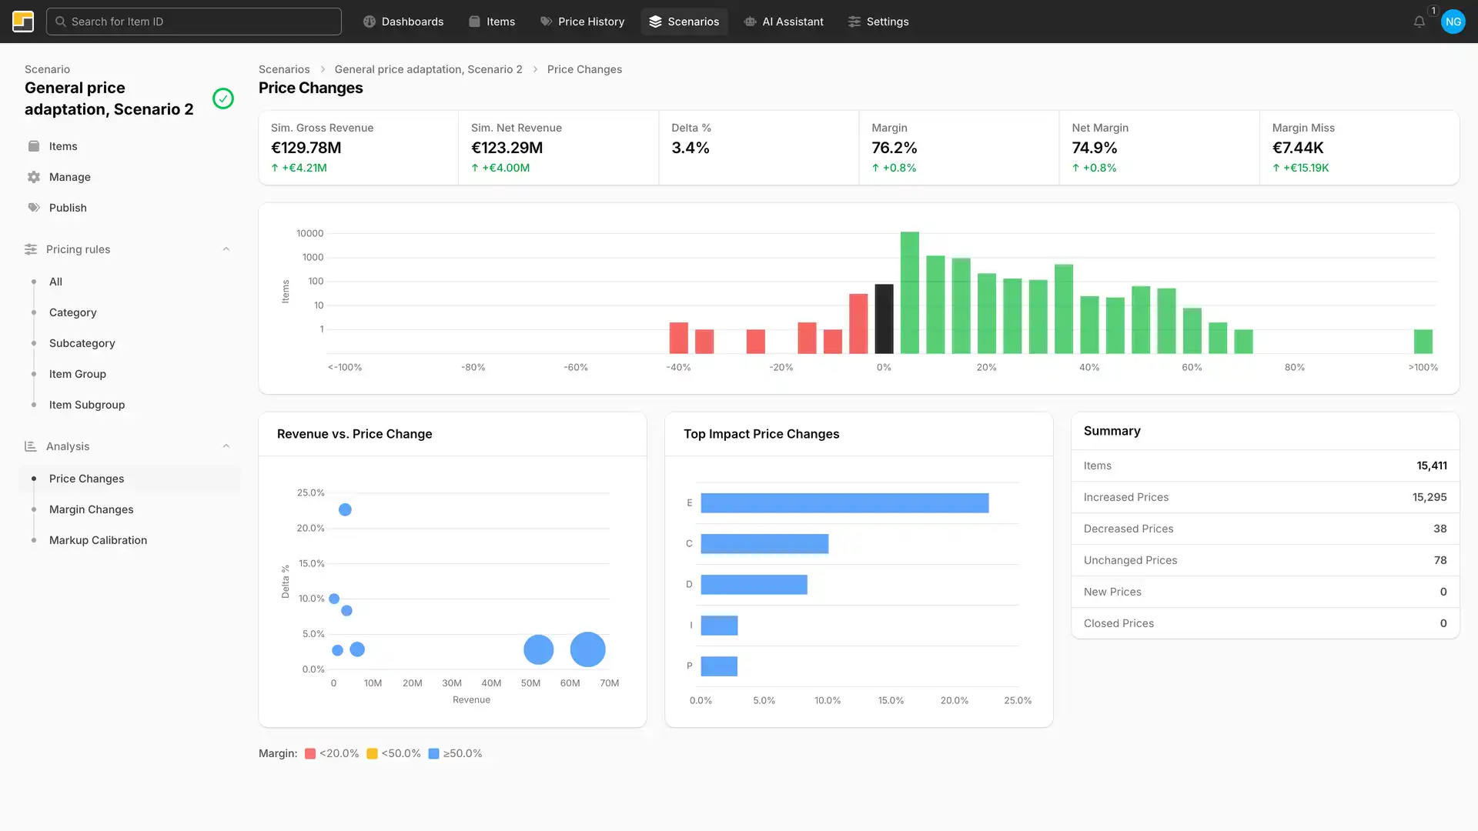Image resolution: width=1478 pixels, height=831 pixels.
Task: Collapse the Pricing rules section
Action: point(226,249)
